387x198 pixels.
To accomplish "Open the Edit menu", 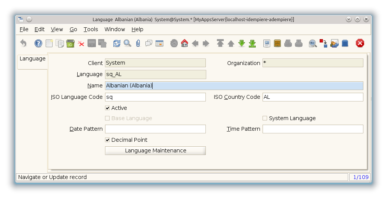I will click(x=40, y=29).
